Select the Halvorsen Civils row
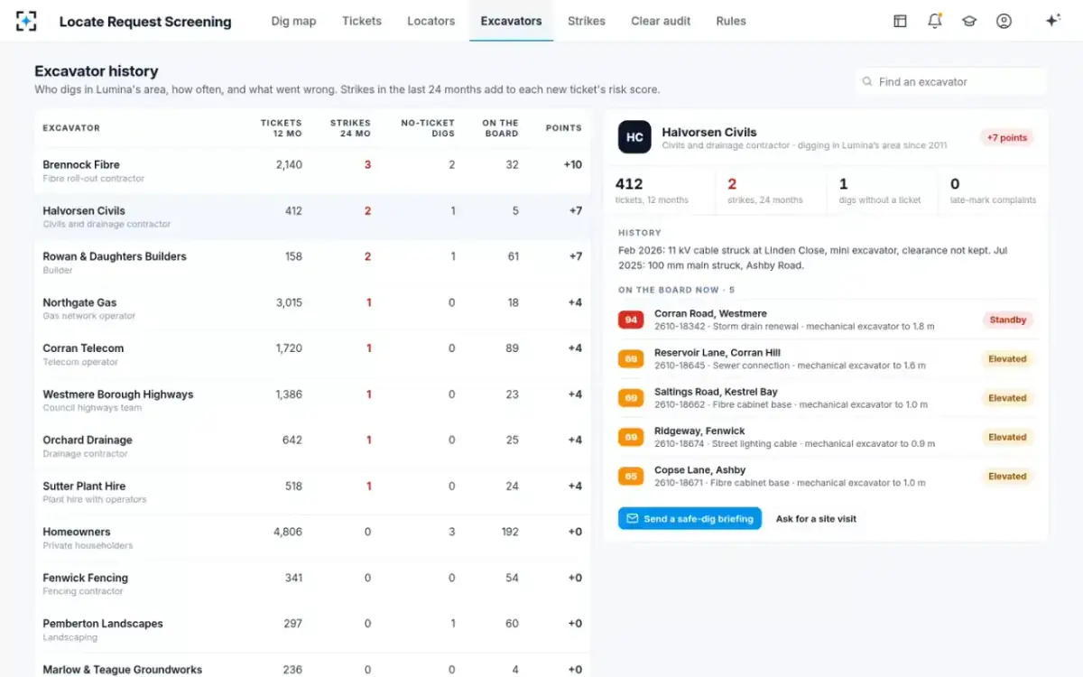 pyautogui.click(x=312, y=217)
